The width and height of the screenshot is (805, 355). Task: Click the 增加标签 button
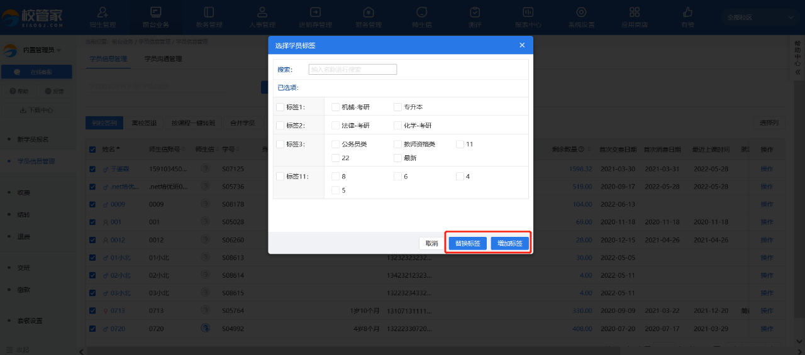[x=510, y=244]
